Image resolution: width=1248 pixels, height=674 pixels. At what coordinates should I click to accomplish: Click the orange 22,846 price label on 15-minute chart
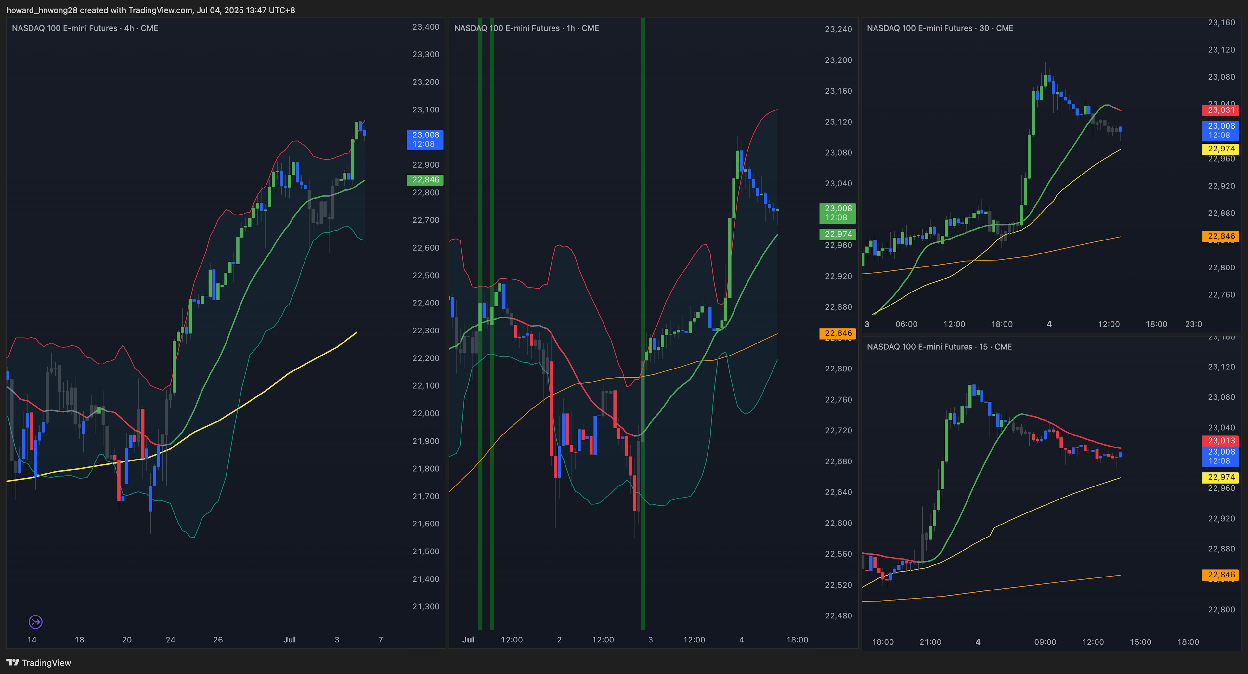(x=1221, y=575)
